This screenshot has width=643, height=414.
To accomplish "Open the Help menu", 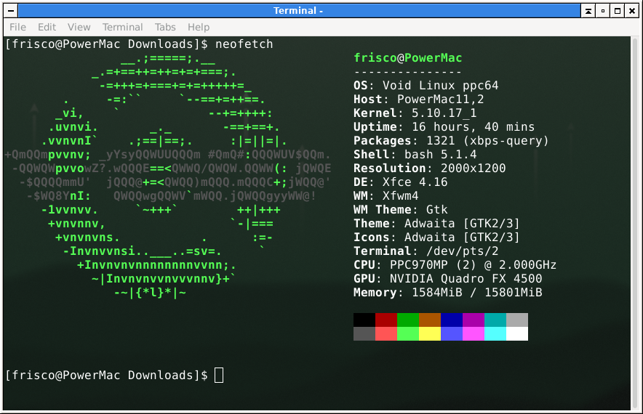I will pos(199,27).
